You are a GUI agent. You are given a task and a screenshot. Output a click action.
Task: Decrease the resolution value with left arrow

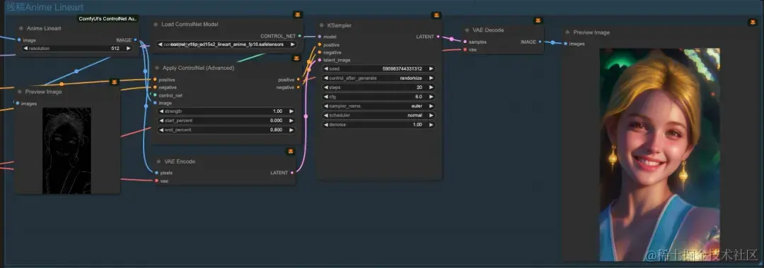coord(25,49)
